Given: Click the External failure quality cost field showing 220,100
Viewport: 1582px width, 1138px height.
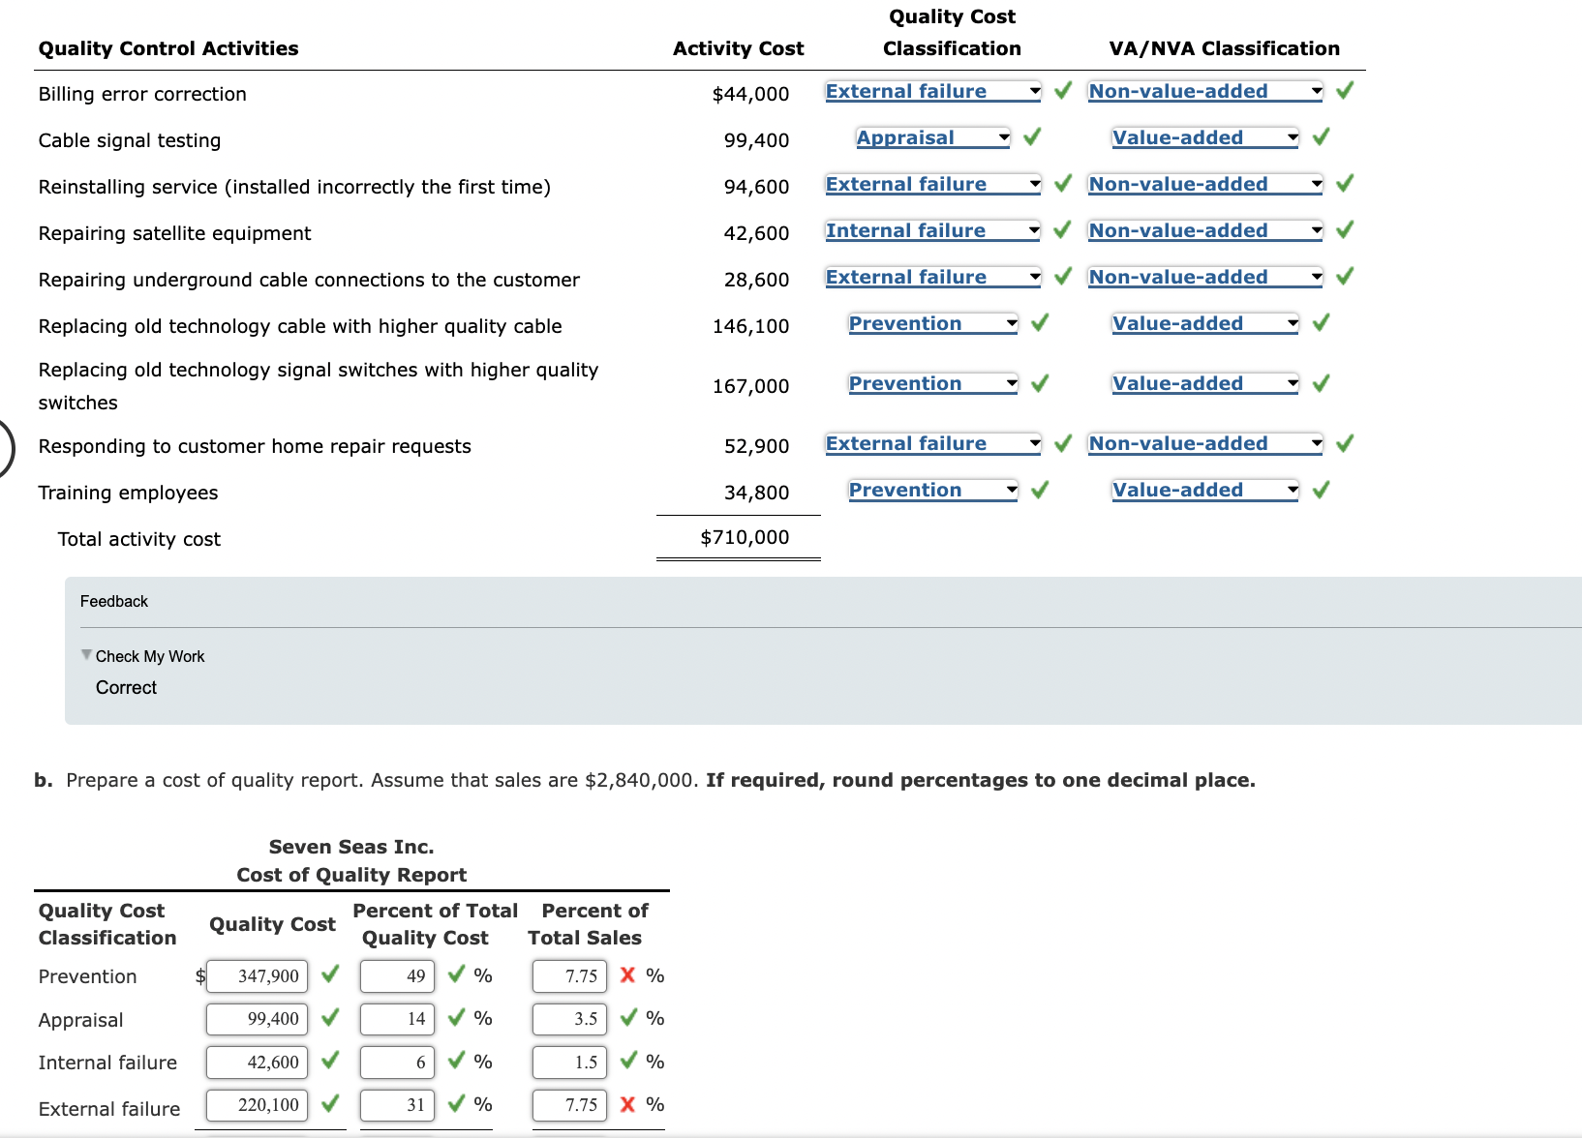Looking at the screenshot, I should (256, 1104).
